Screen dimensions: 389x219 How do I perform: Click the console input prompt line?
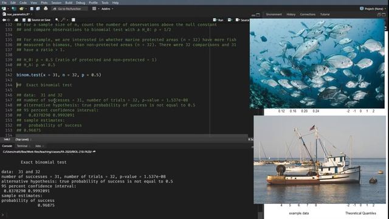(129, 215)
